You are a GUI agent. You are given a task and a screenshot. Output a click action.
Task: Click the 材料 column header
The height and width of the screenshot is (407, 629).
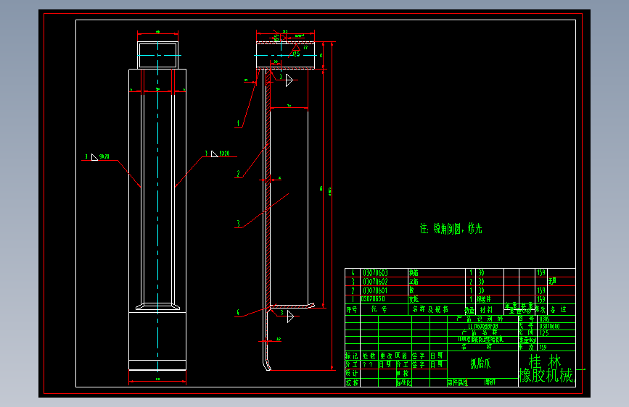(486, 310)
